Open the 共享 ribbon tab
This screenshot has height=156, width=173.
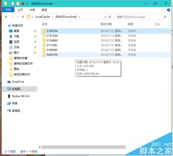pos(32,10)
